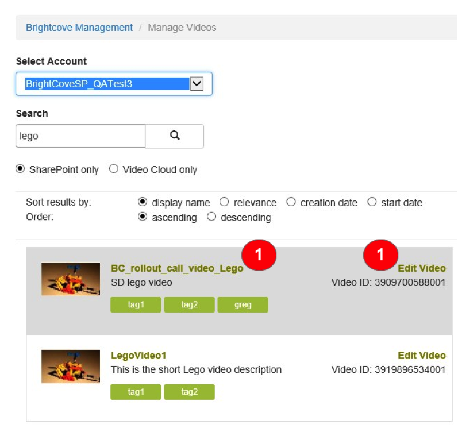Select the Video Cloud only radio option
Screen dimensions: 458x428
coord(114,169)
